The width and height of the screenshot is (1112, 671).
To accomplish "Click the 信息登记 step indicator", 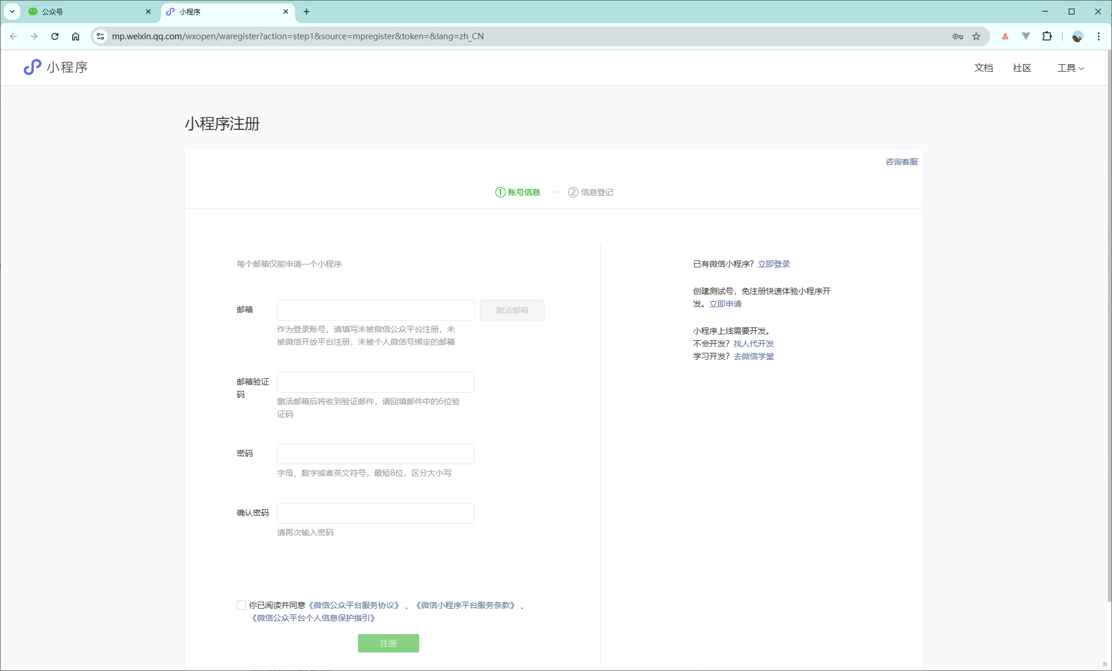I will click(x=591, y=192).
